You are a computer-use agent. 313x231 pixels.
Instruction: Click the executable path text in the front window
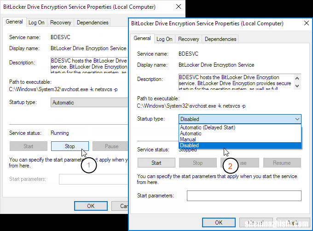click(x=191, y=106)
